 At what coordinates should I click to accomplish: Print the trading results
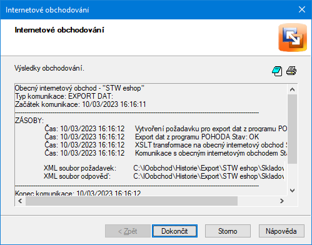(291, 71)
